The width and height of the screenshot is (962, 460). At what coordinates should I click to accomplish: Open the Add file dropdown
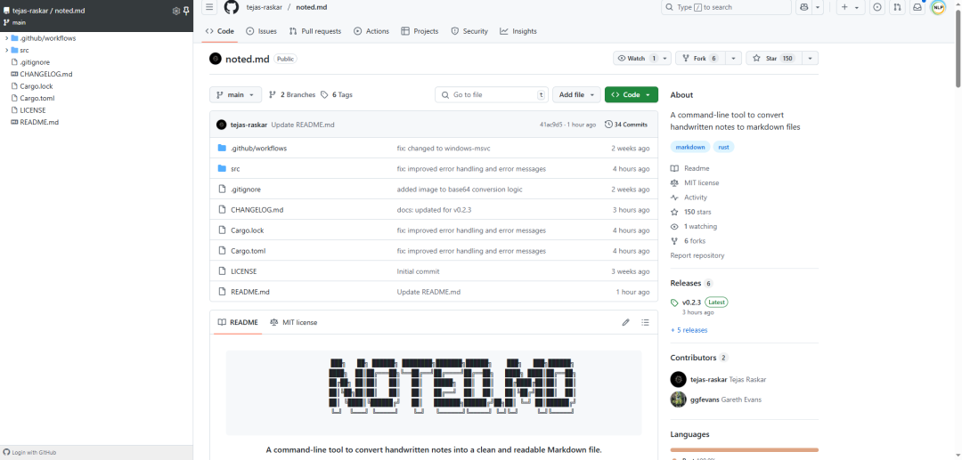pos(576,95)
